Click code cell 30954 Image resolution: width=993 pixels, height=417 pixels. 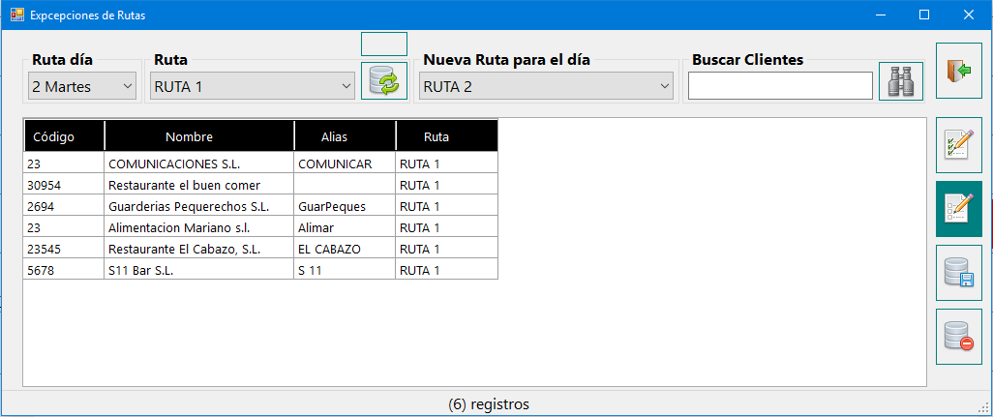tap(64, 186)
